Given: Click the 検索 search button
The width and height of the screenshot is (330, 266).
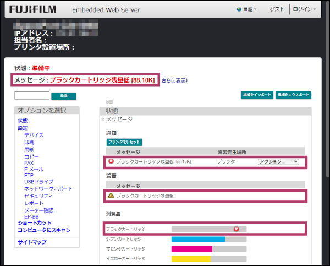Looking at the screenshot, I should (64, 96).
